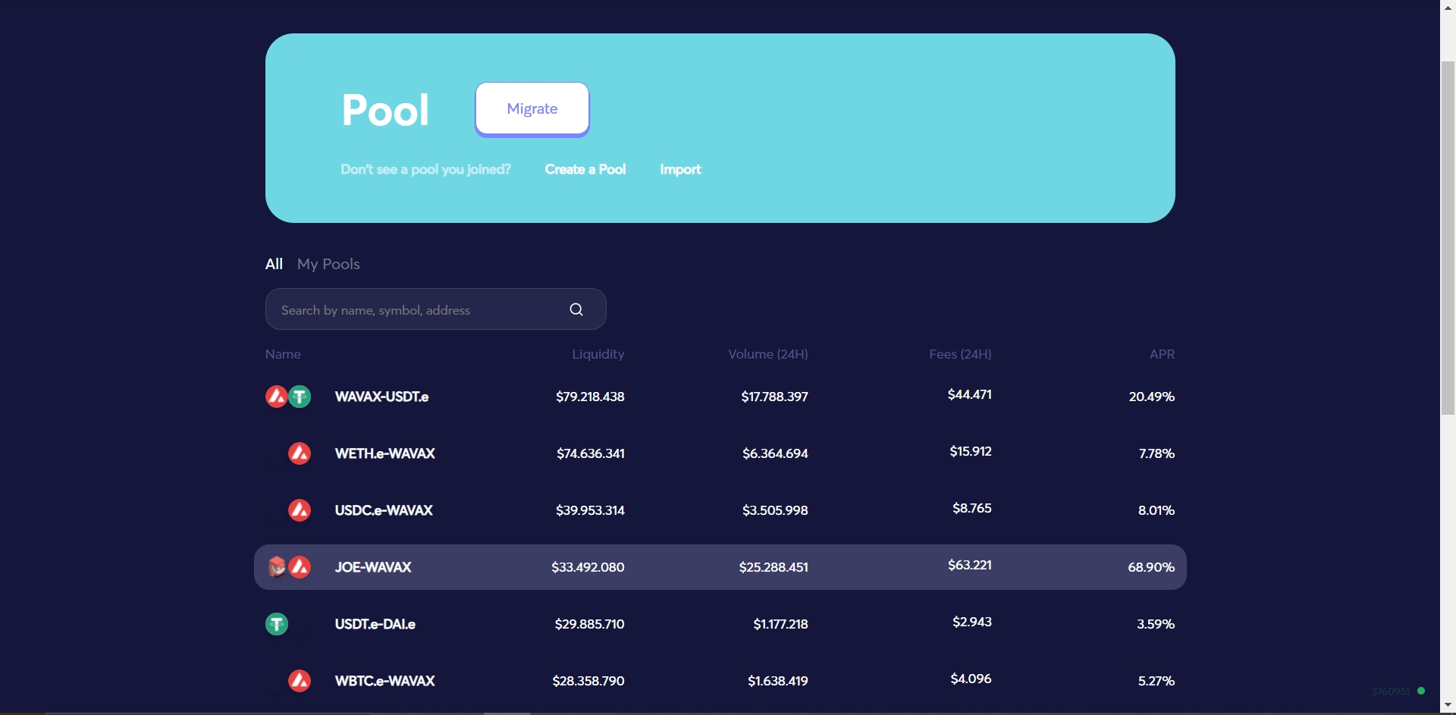Click fees value $8.765
This screenshot has width=1456, height=715.
tap(972, 508)
